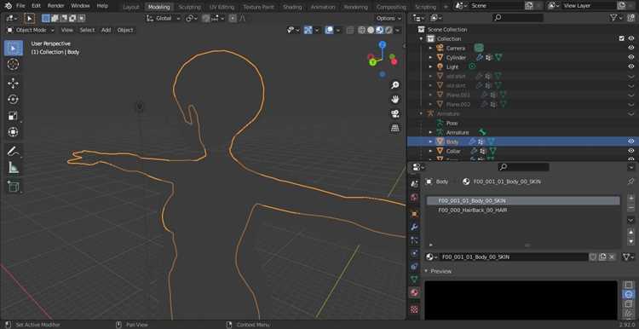The image size is (639, 329).
Task: Select the Measure tool
Action: pyautogui.click(x=13, y=167)
